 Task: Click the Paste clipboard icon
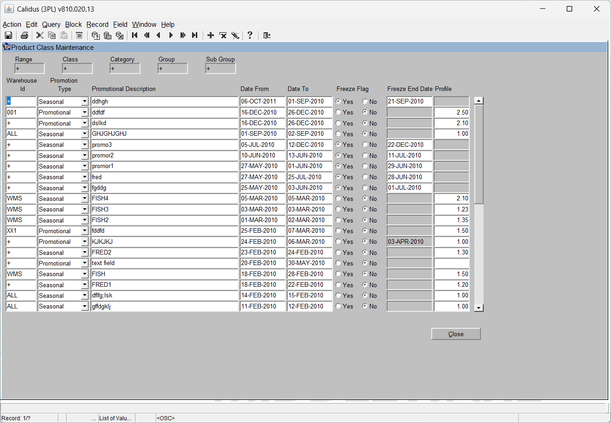click(64, 35)
